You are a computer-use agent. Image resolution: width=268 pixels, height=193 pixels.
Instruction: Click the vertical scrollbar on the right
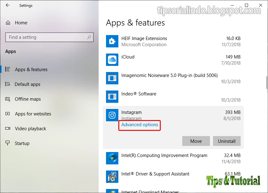coord(267,83)
